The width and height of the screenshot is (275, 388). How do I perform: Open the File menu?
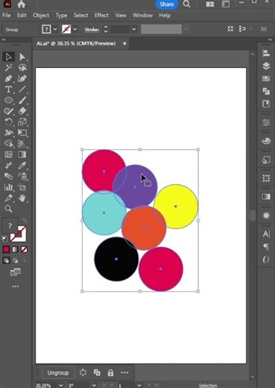coord(6,16)
